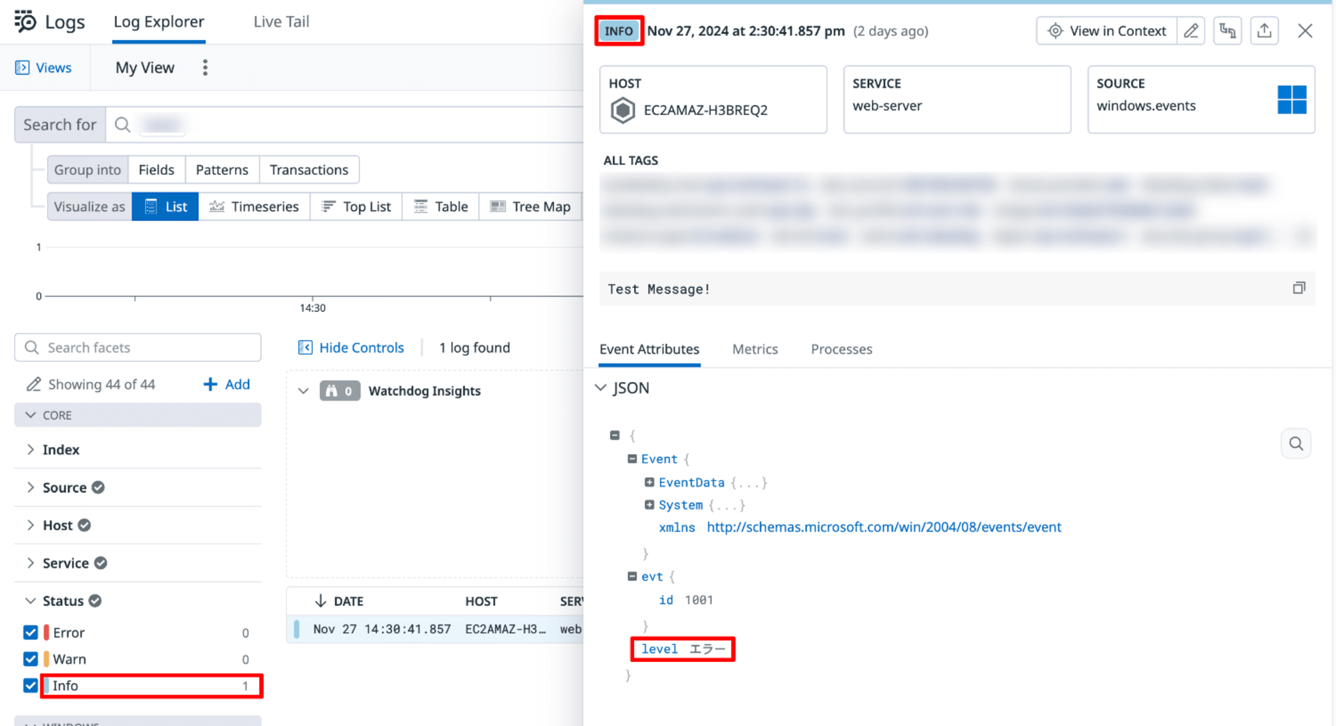
Task: Select Timeseries visualization
Action: (x=254, y=206)
